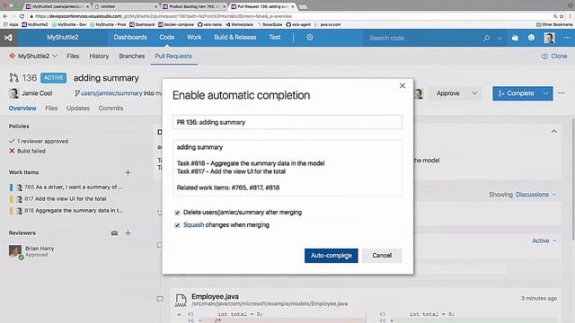The image size is (575, 323).
Task: Open users/jamiec/summary branch link
Action: [x=111, y=93]
